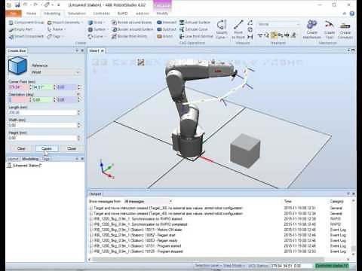Open the Tags dropdown

point(55,36)
